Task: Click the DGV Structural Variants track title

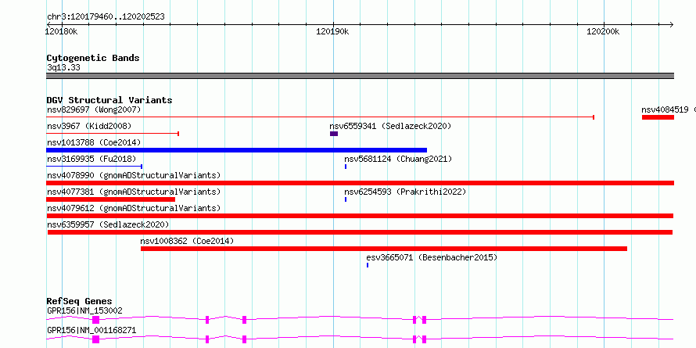Action: coord(109,100)
